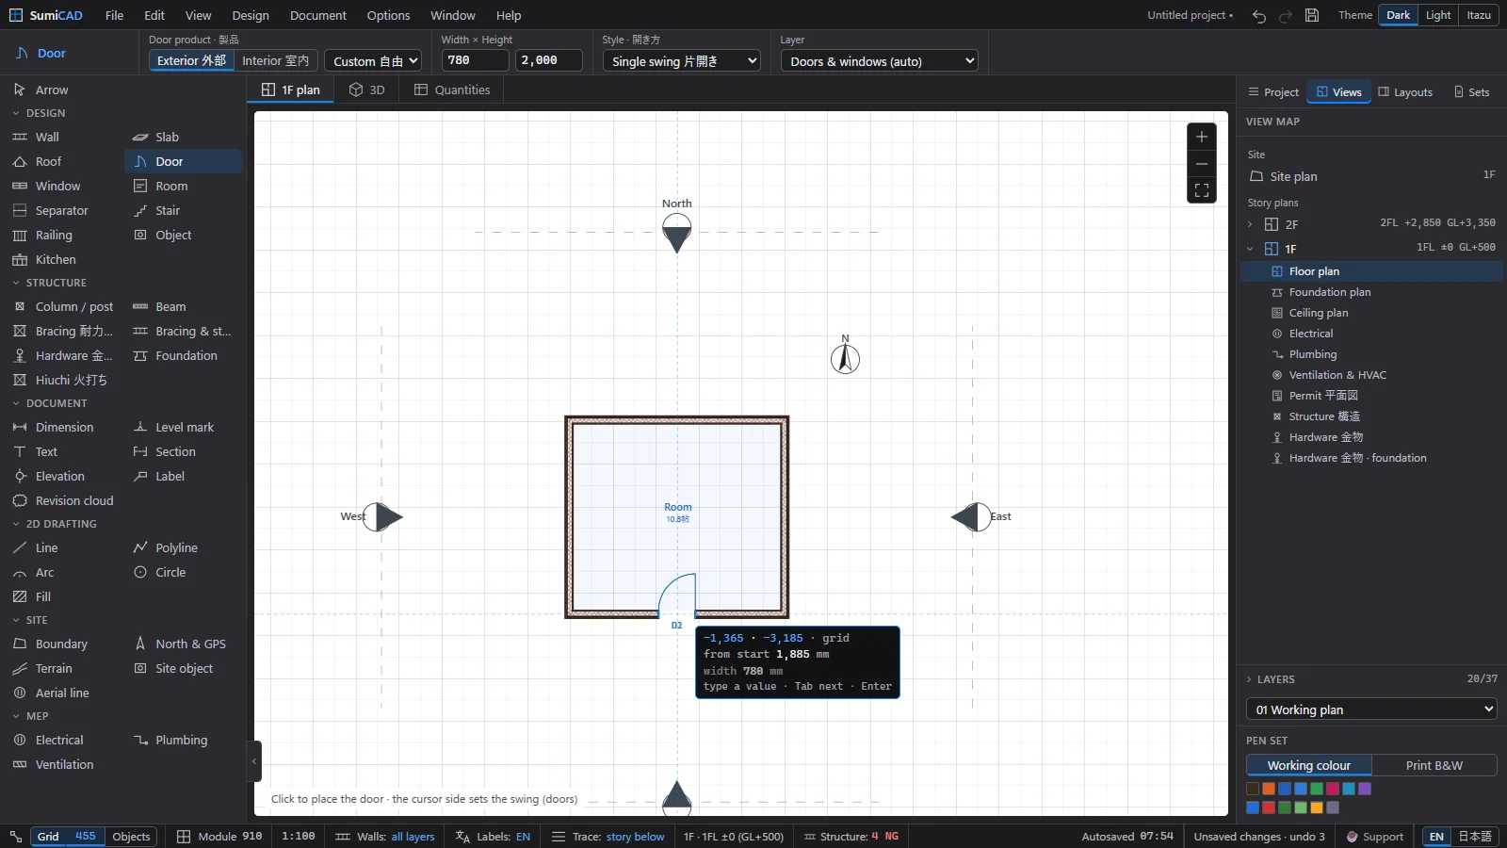Click the fit-to-screen icon on canvas
Image resolution: width=1507 pixels, height=848 pixels.
pos(1201,189)
